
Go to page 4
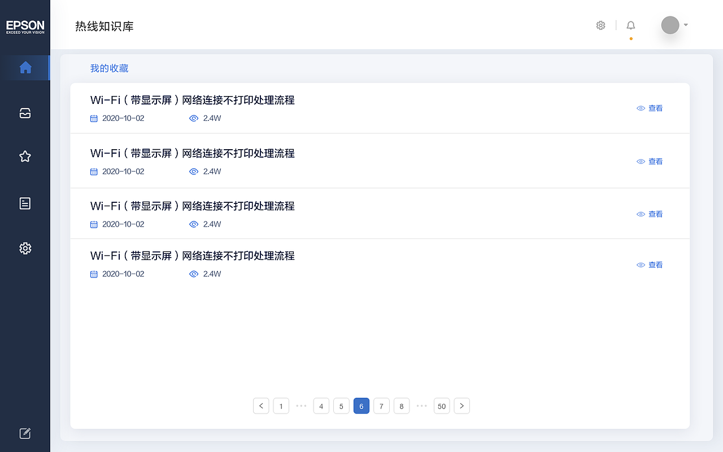pyautogui.click(x=321, y=406)
